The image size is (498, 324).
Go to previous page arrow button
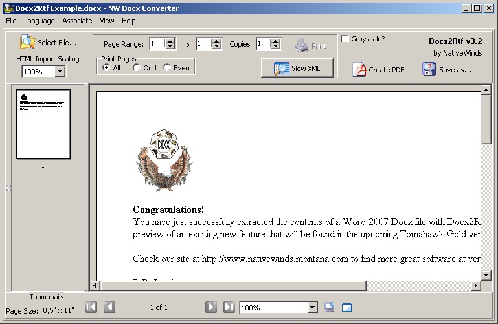[x=109, y=307]
